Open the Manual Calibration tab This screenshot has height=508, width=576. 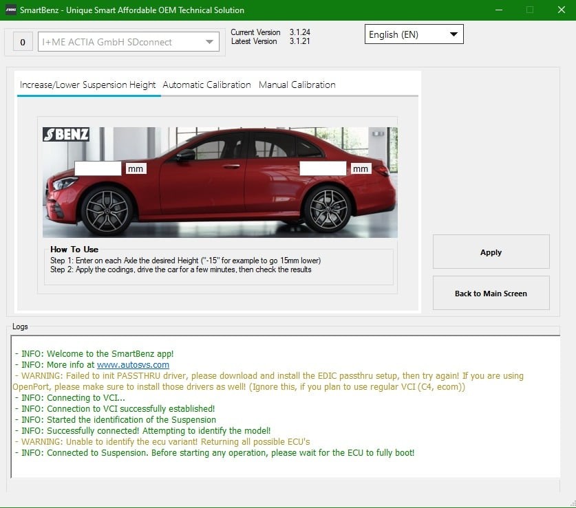pos(297,85)
